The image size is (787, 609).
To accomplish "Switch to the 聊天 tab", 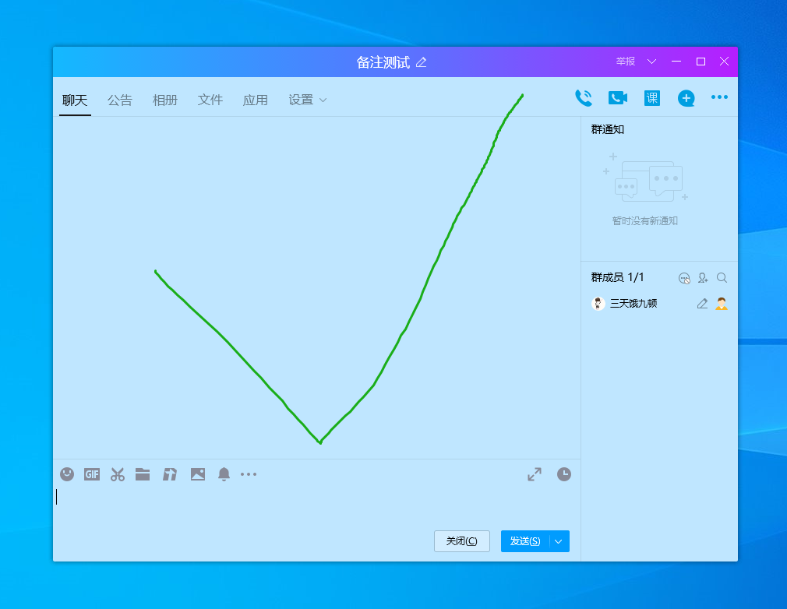I will coord(75,100).
